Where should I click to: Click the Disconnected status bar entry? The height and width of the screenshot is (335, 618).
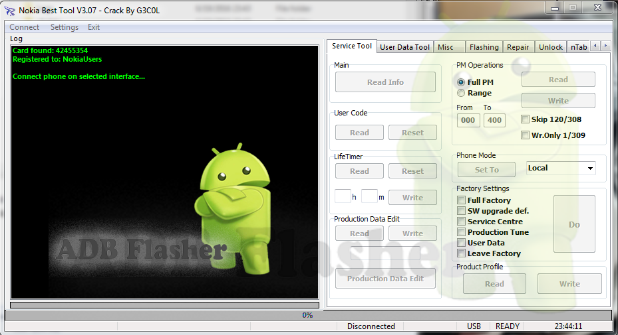click(x=371, y=326)
